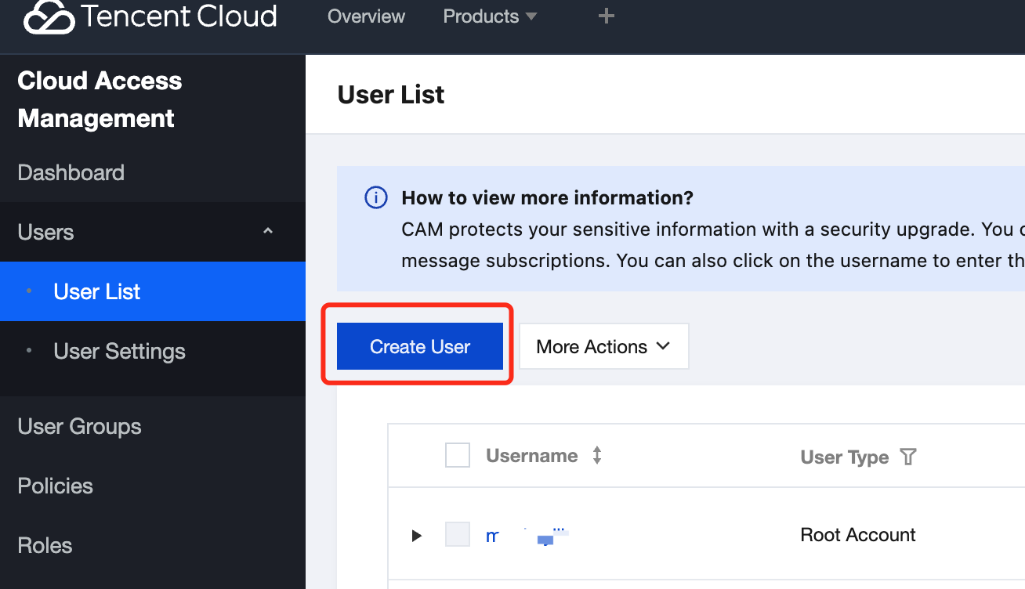Select User List in the sidebar
Image resolution: width=1025 pixels, height=589 pixels.
pos(97,292)
